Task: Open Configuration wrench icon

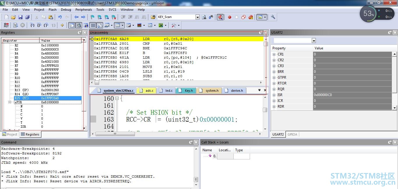Action: coord(273,17)
